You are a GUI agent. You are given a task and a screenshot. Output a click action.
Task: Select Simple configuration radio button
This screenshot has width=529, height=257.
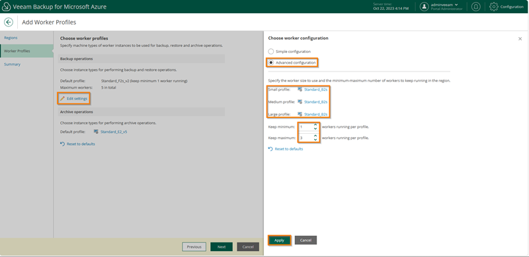pos(270,52)
